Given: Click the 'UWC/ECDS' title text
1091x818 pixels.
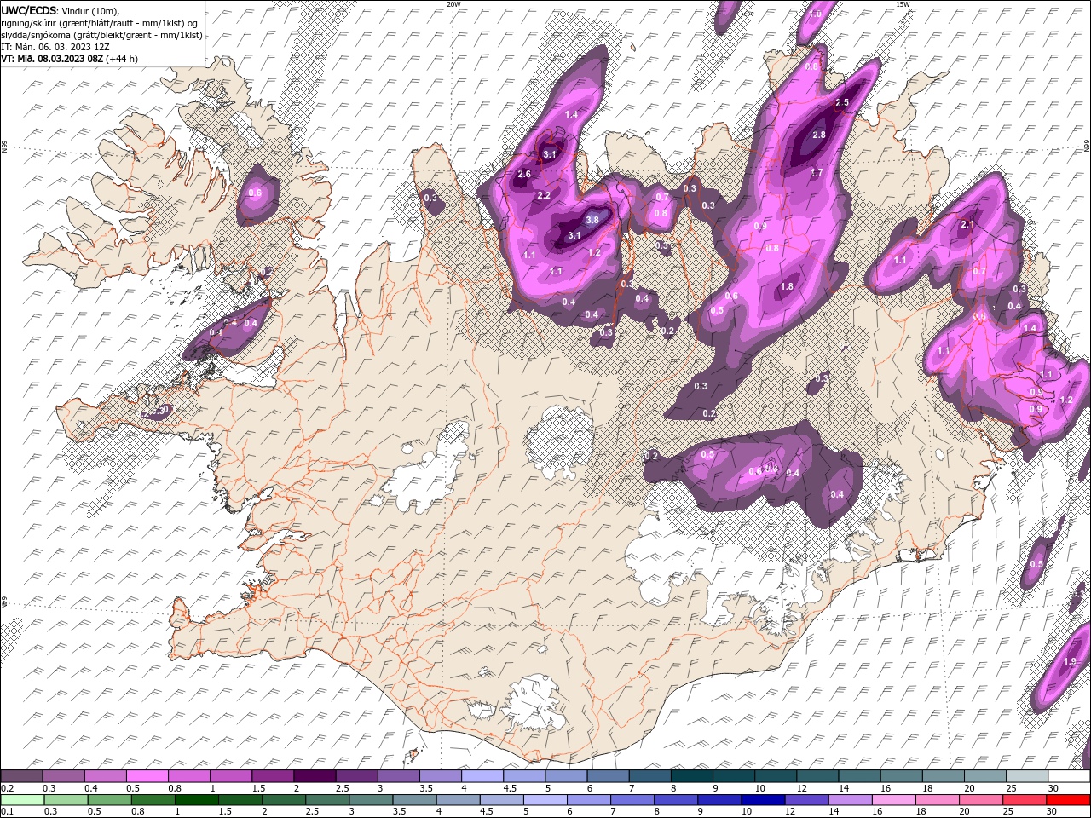Looking at the screenshot, I should (29, 10).
